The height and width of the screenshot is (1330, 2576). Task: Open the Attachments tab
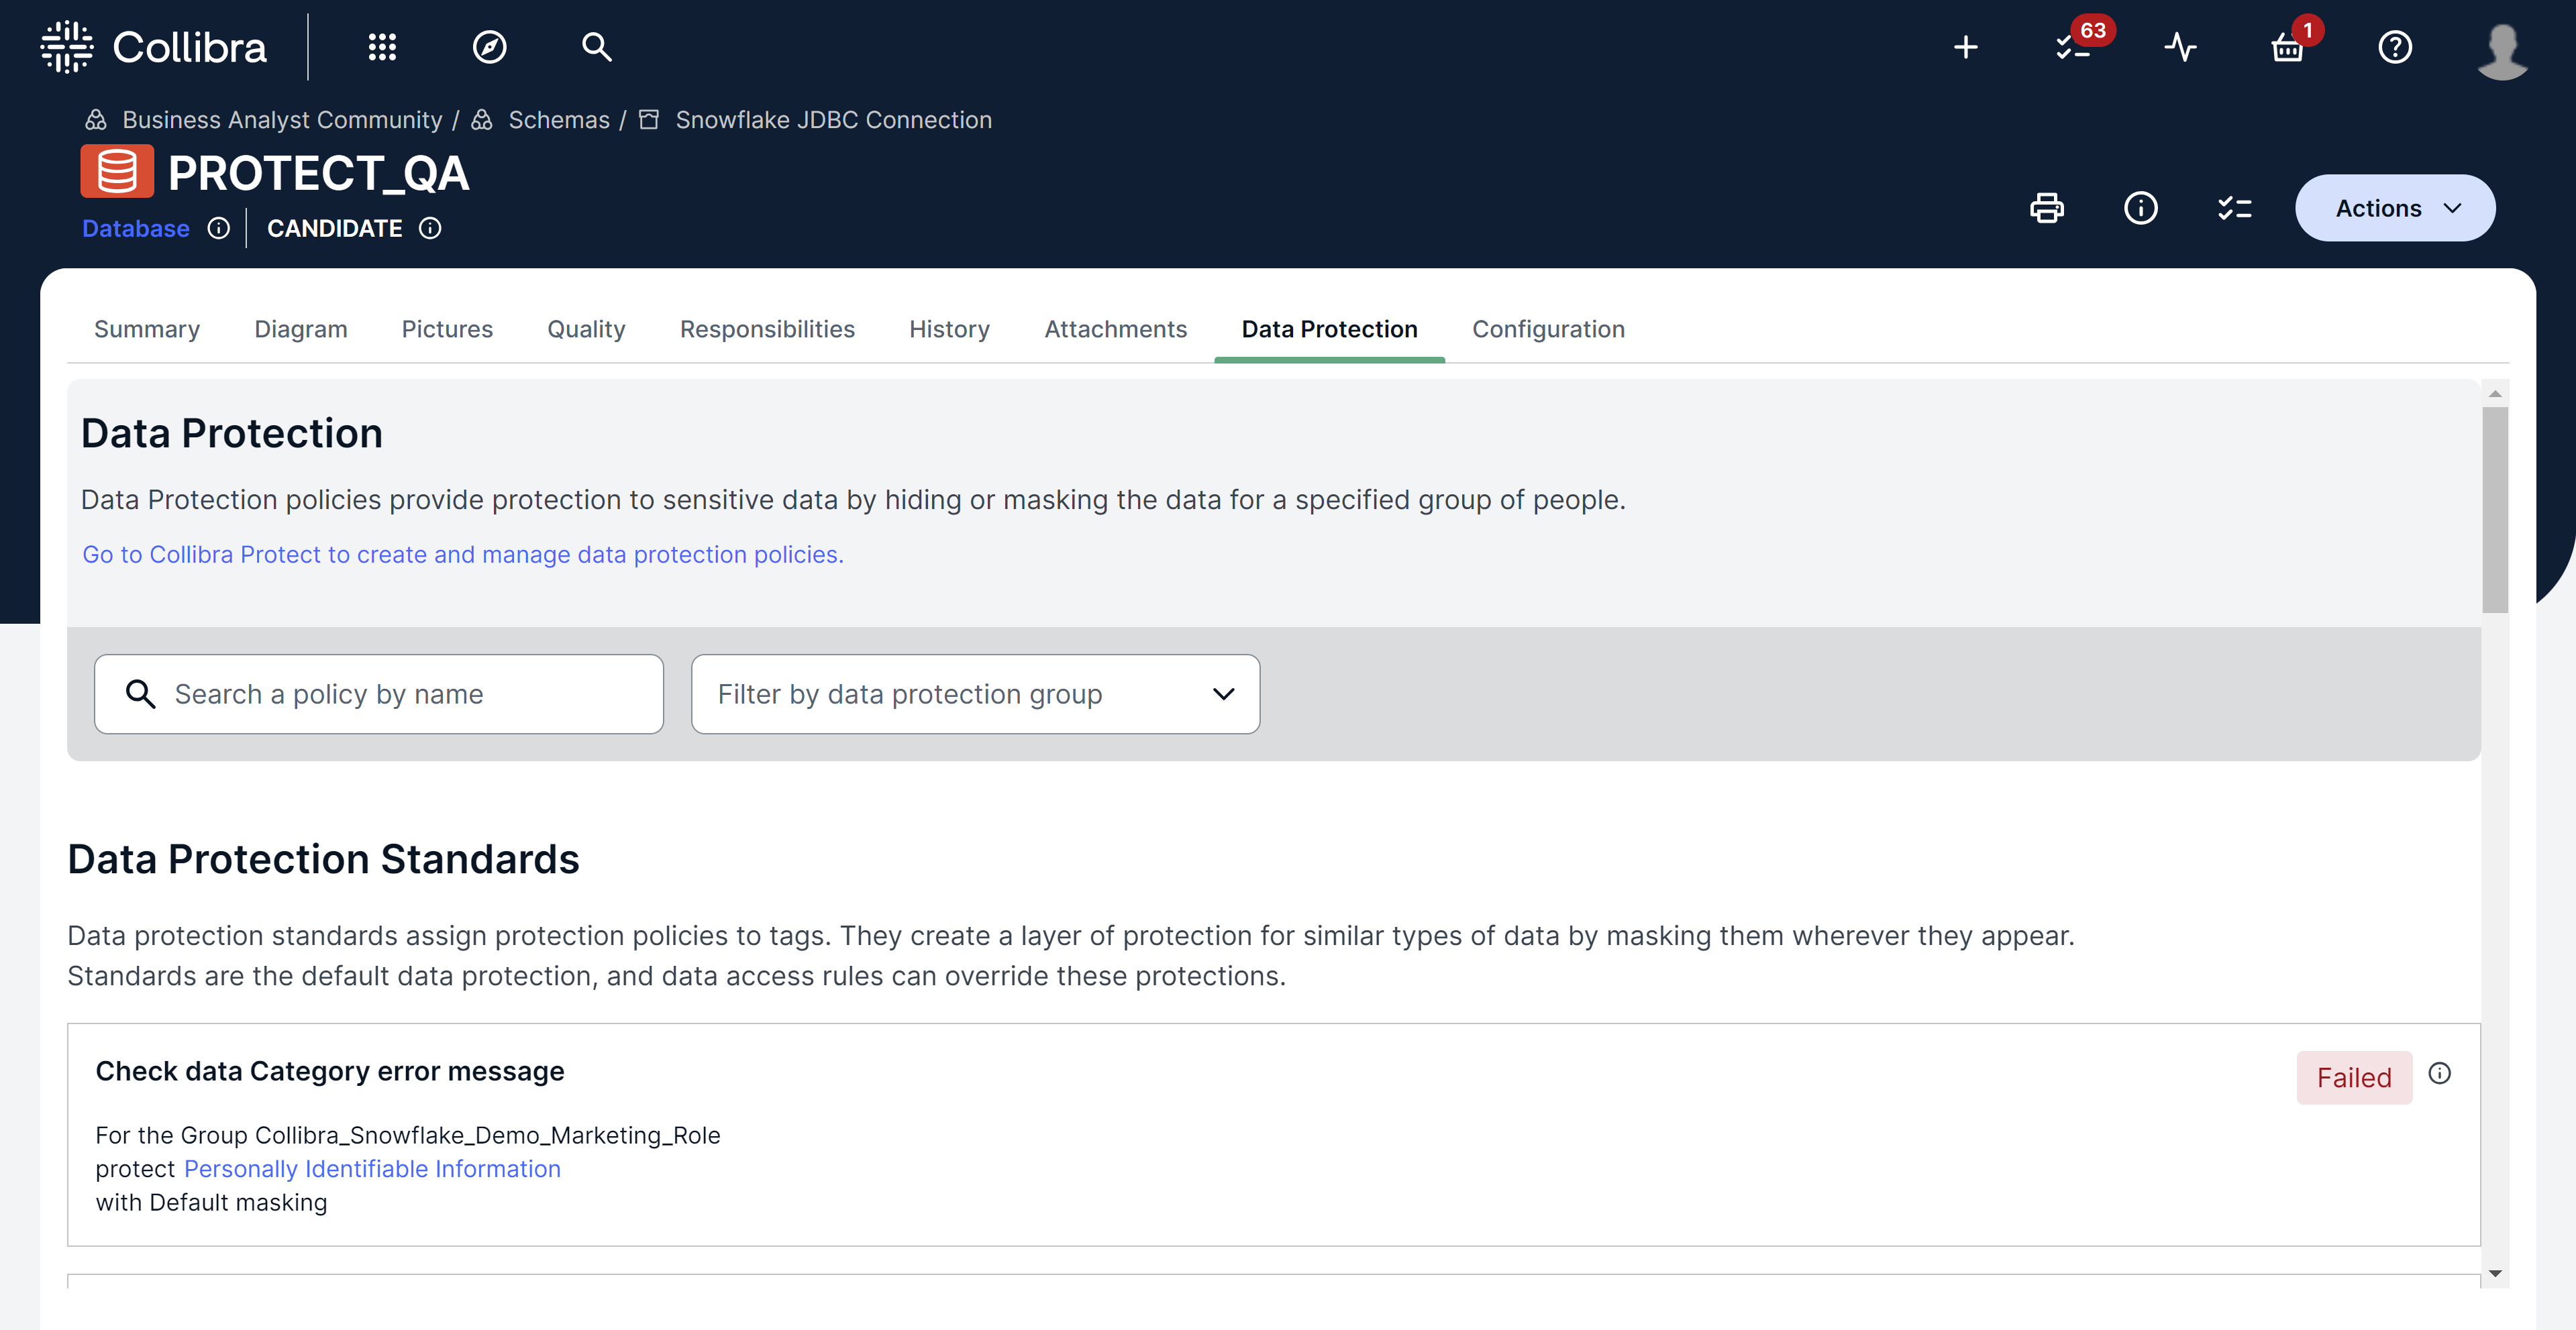(1115, 330)
